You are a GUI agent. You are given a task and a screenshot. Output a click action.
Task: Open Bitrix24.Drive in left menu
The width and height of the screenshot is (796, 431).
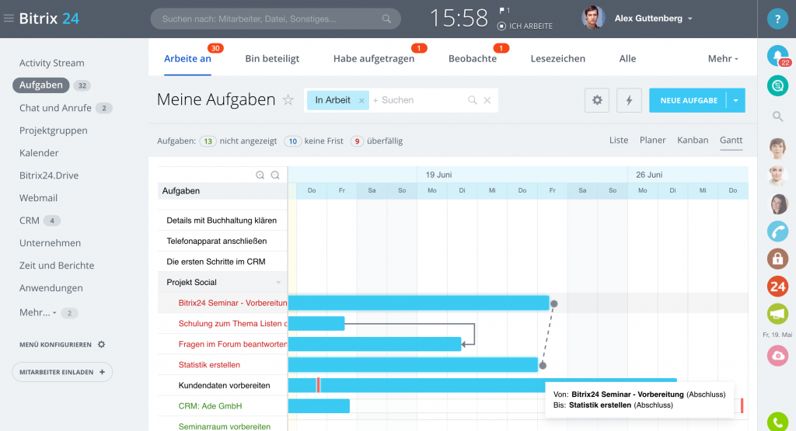(x=49, y=176)
